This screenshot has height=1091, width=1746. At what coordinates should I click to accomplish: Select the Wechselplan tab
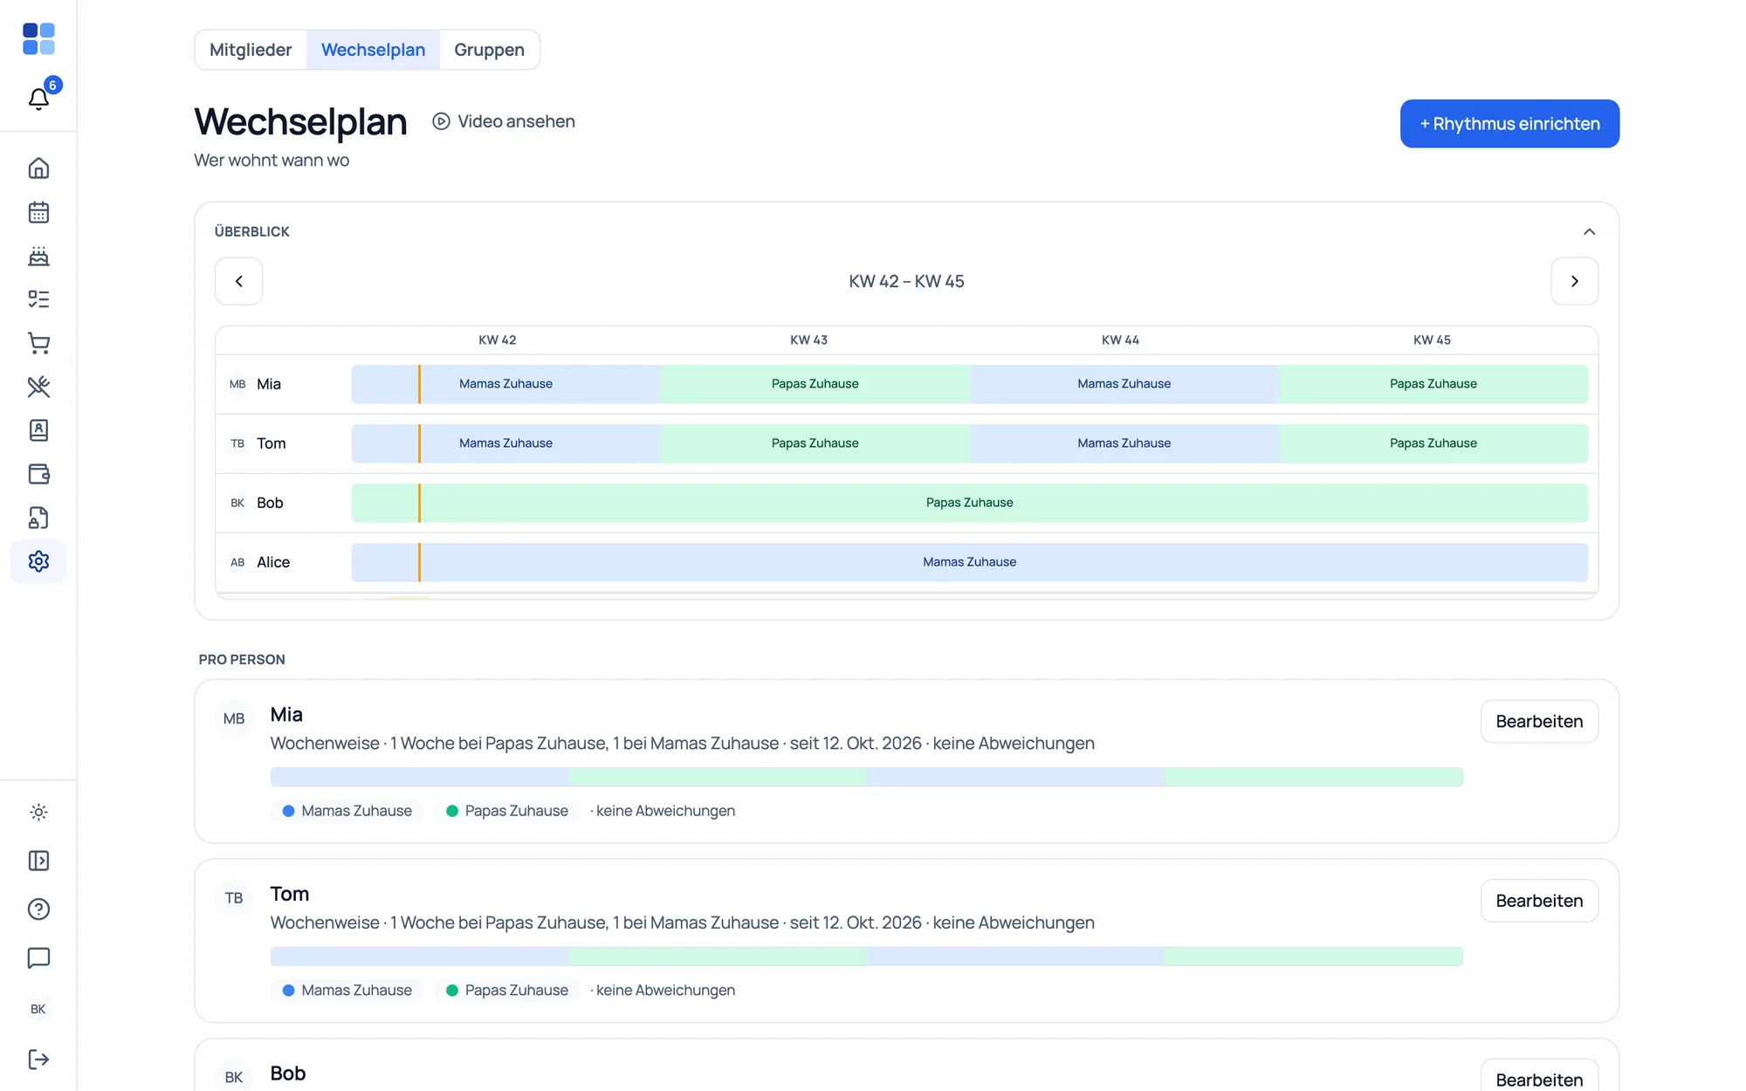point(373,50)
